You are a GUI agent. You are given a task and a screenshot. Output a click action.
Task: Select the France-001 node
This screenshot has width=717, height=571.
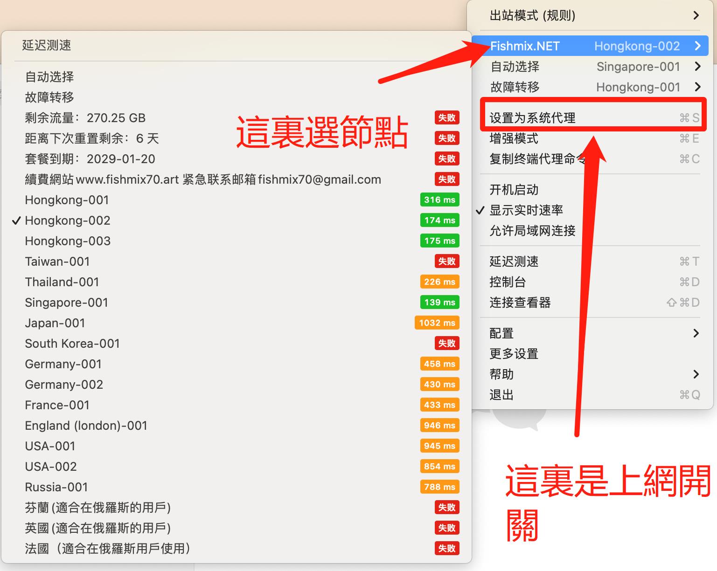point(236,405)
